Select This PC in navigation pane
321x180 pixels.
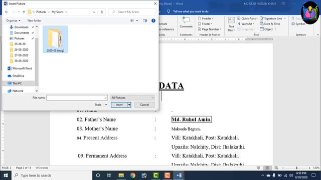[17, 83]
